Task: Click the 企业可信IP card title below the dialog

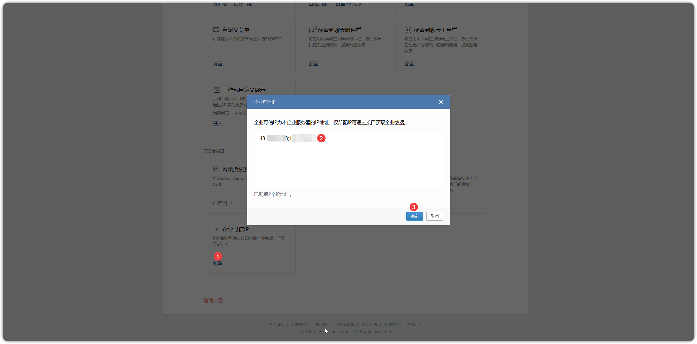Action: click(235, 229)
